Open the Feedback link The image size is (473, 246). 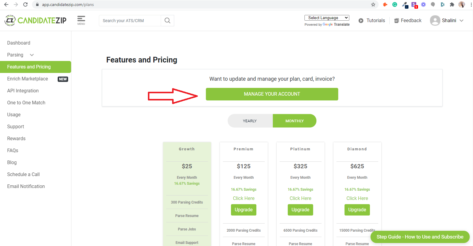411,20
